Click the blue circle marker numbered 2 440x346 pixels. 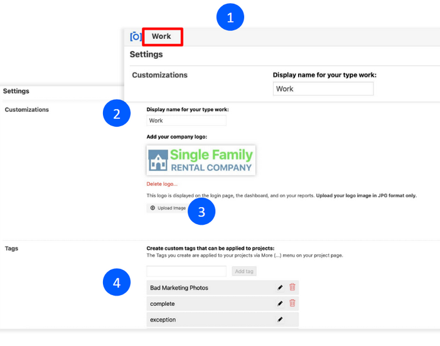tap(116, 114)
